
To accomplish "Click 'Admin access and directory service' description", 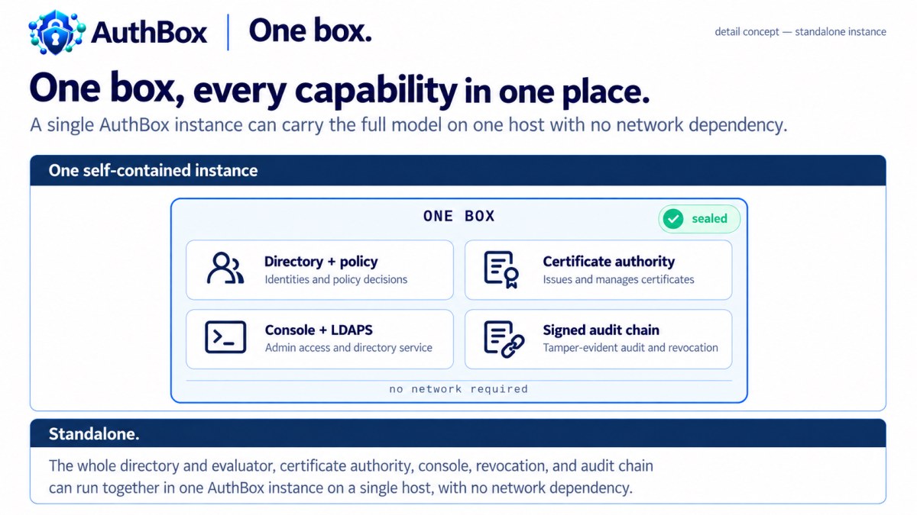I will (x=348, y=348).
